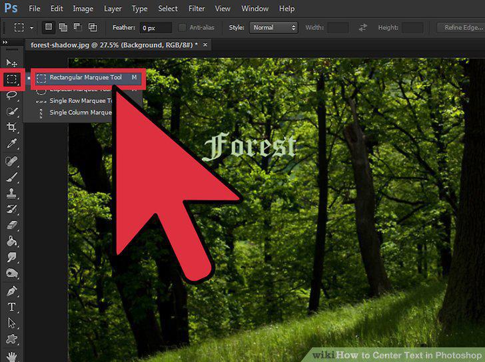Click the Photoshop Ps logo
The width and height of the screenshot is (485, 362).
click(x=11, y=9)
